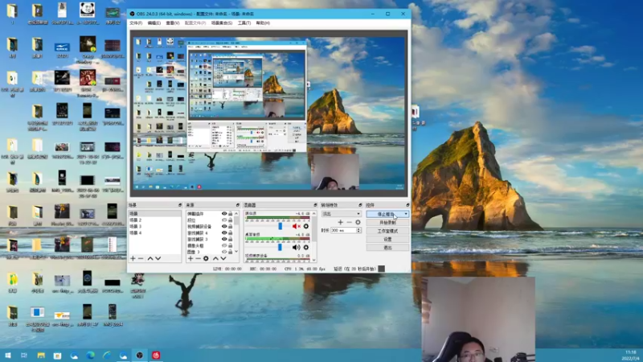Open the red app icon on the taskbar
Image resolution: width=643 pixels, height=362 pixels.
coord(156,356)
